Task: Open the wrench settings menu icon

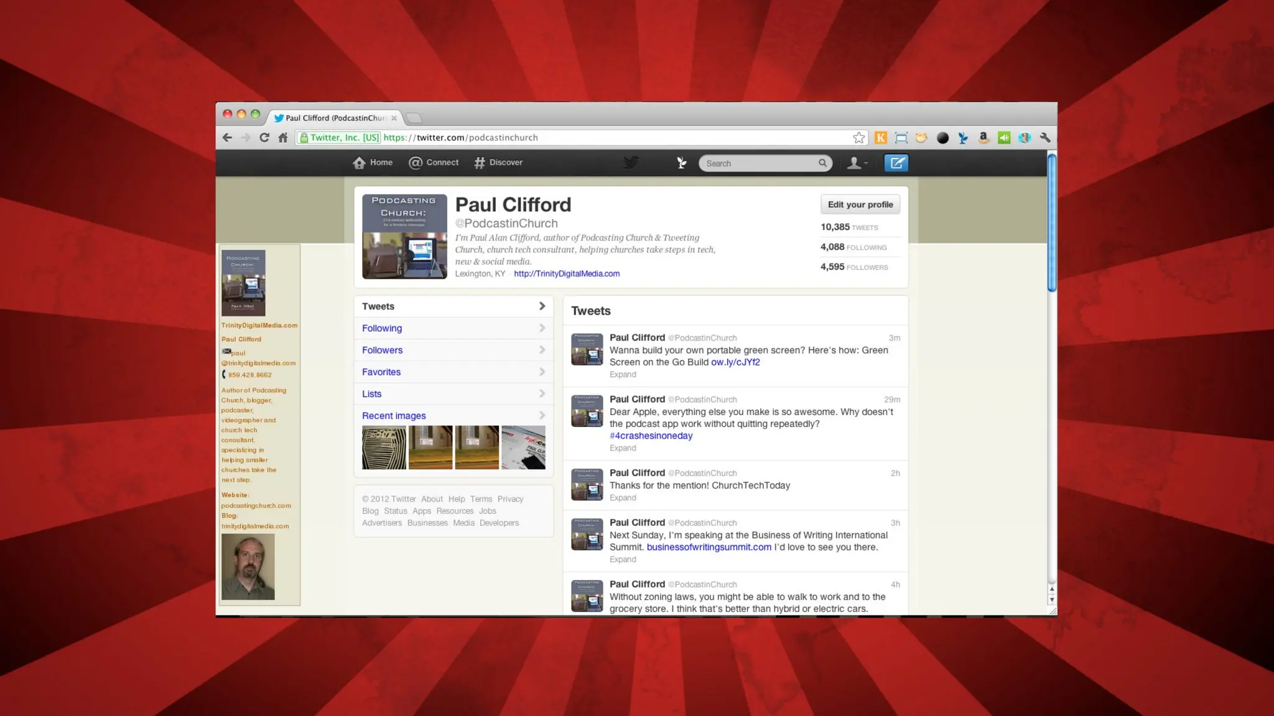Action: pyautogui.click(x=1045, y=138)
